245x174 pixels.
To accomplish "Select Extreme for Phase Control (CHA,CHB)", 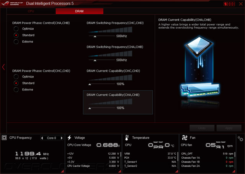I will (16, 42).
